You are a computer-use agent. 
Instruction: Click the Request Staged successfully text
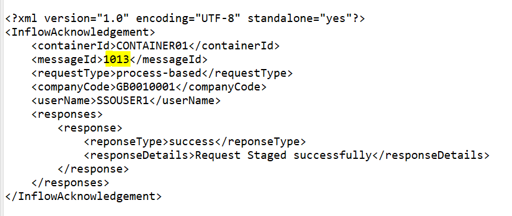pos(284,155)
